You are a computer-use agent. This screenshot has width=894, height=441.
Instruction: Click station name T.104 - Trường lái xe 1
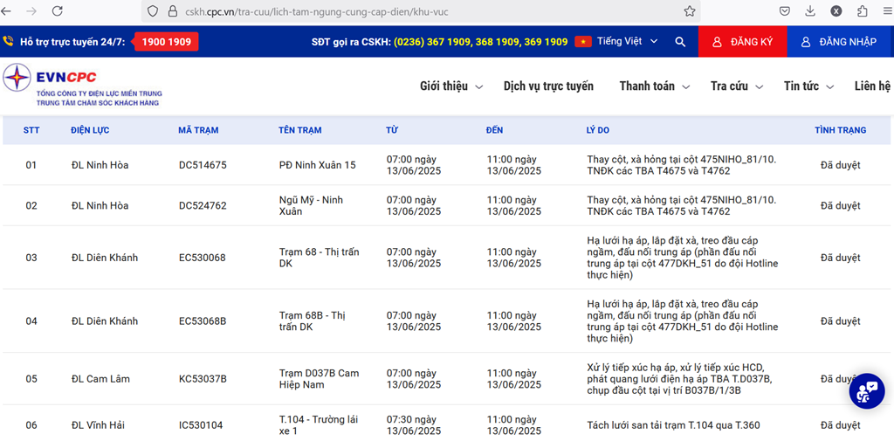[x=319, y=425]
